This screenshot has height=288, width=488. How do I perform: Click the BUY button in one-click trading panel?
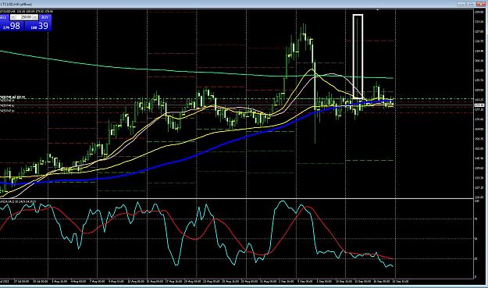click(x=45, y=17)
